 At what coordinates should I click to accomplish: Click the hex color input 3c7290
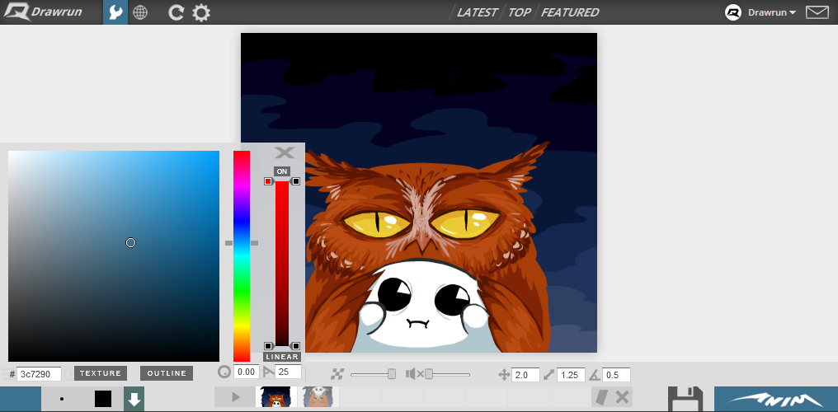[39, 374]
